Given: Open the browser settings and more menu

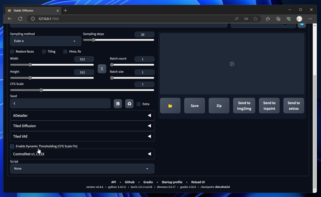Looking at the screenshot, I should click(x=310, y=19).
